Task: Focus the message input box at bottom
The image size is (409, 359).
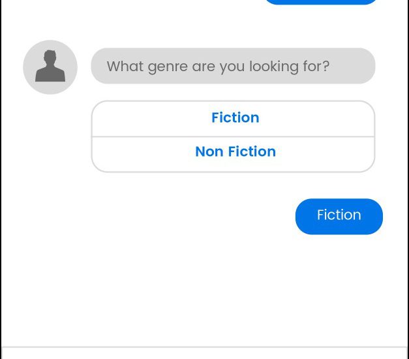Action: [x=205, y=353]
